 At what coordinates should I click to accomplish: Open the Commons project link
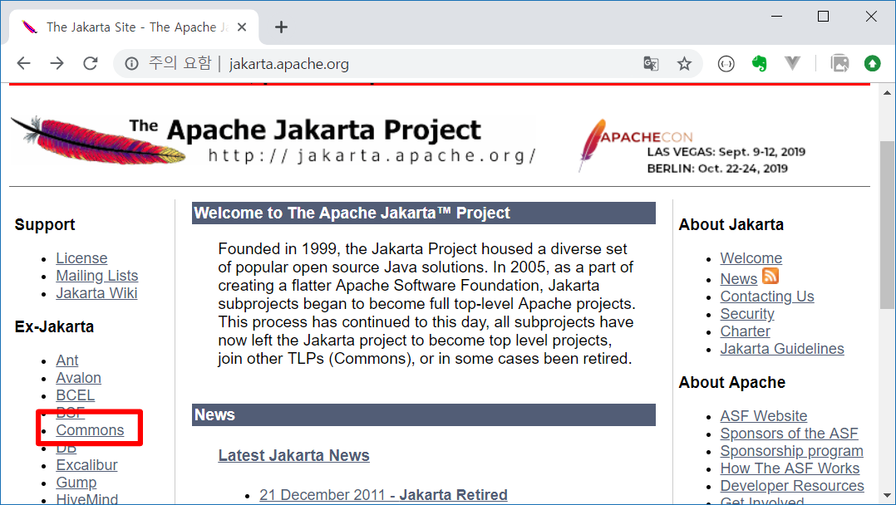click(90, 430)
